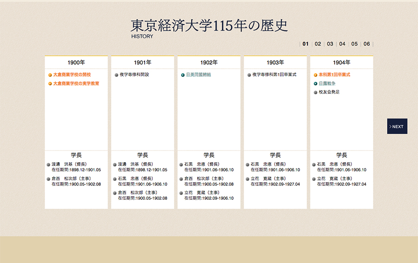Click 倉西 松次郎（主事）in the 1900 column
Screen dimensions: 418x263
(71, 178)
